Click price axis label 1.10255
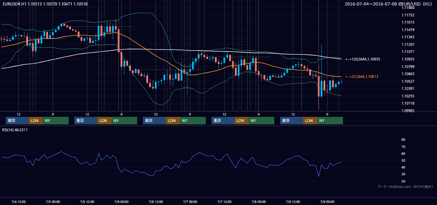This screenshot has height=205, width=437. click(x=408, y=96)
